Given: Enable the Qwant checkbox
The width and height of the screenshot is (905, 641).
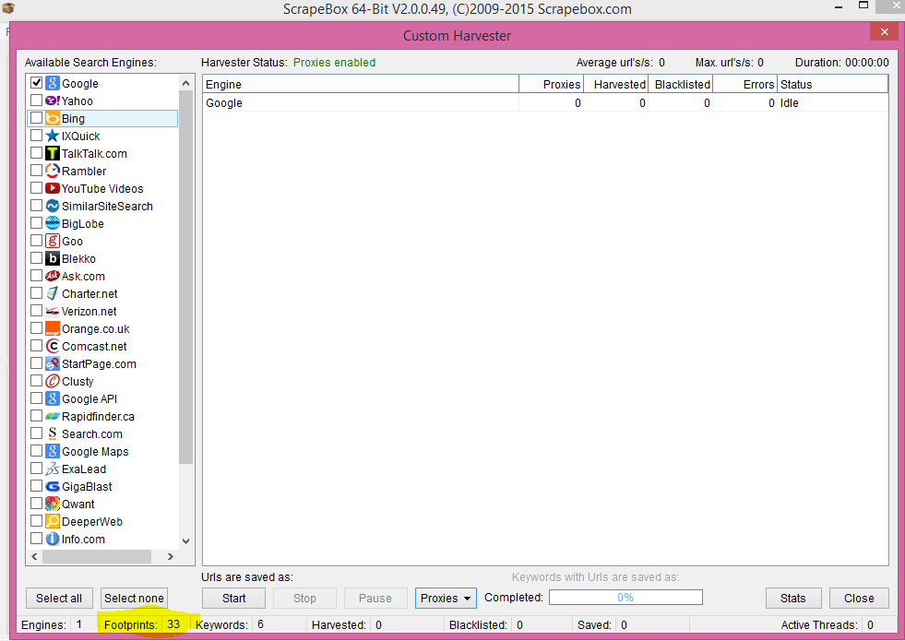Looking at the screenshot, I should (36, 504).
